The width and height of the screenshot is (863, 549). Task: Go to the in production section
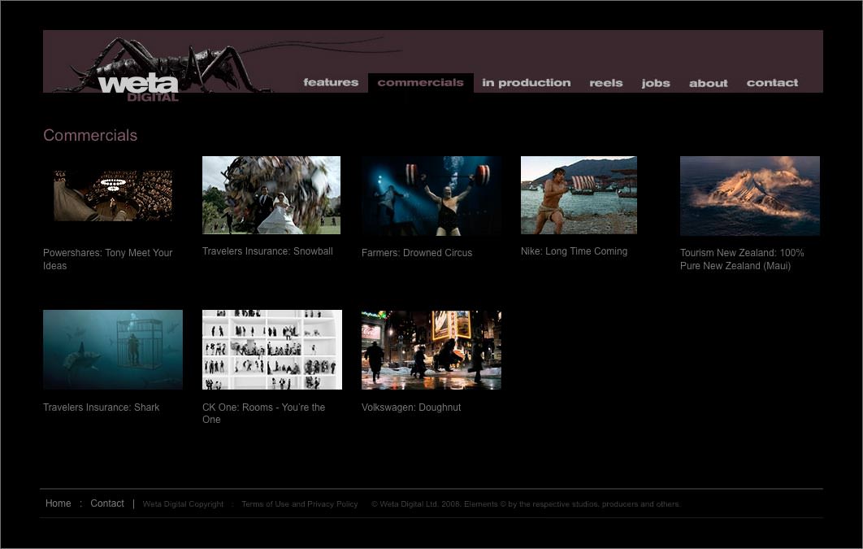(526, 83)
